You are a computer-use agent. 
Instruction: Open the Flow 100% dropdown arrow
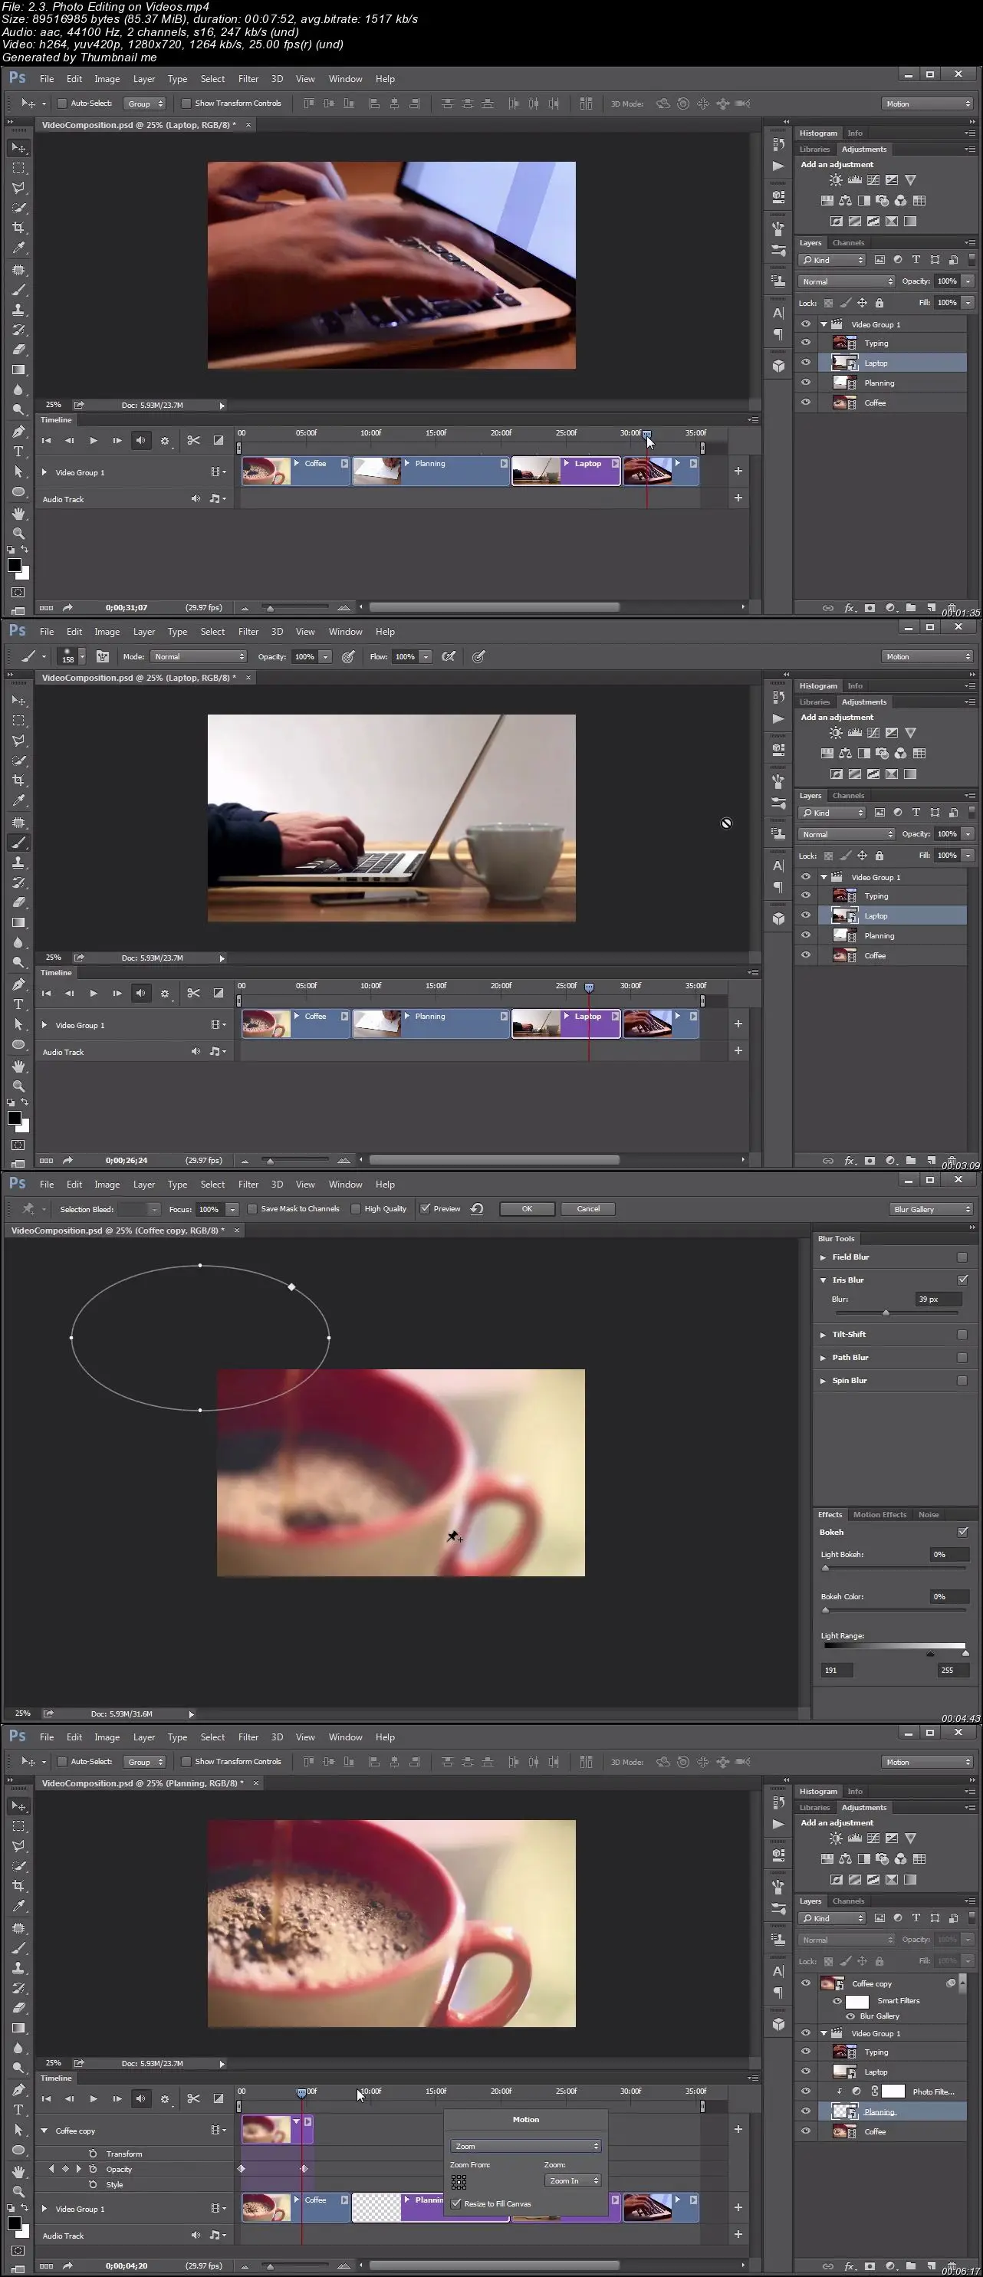(426, 657)
